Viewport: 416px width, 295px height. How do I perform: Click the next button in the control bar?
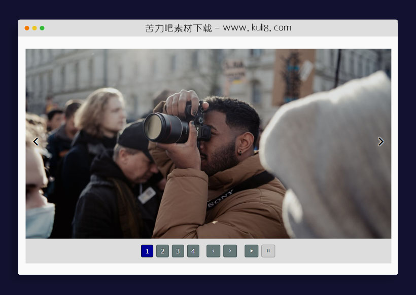(230, 251)
